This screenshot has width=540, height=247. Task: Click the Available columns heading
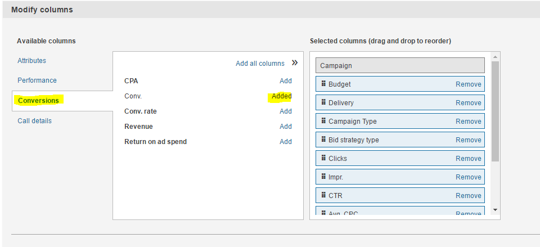[x=46, y=41]
